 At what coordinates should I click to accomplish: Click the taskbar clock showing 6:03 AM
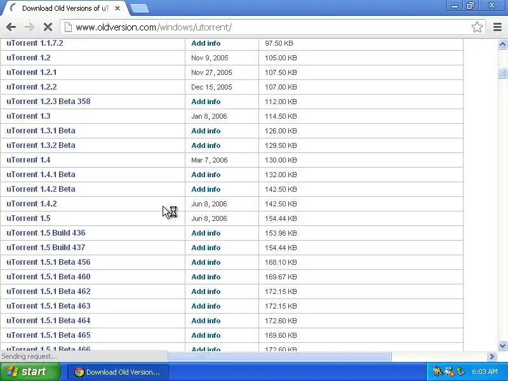tap(485, 371)
